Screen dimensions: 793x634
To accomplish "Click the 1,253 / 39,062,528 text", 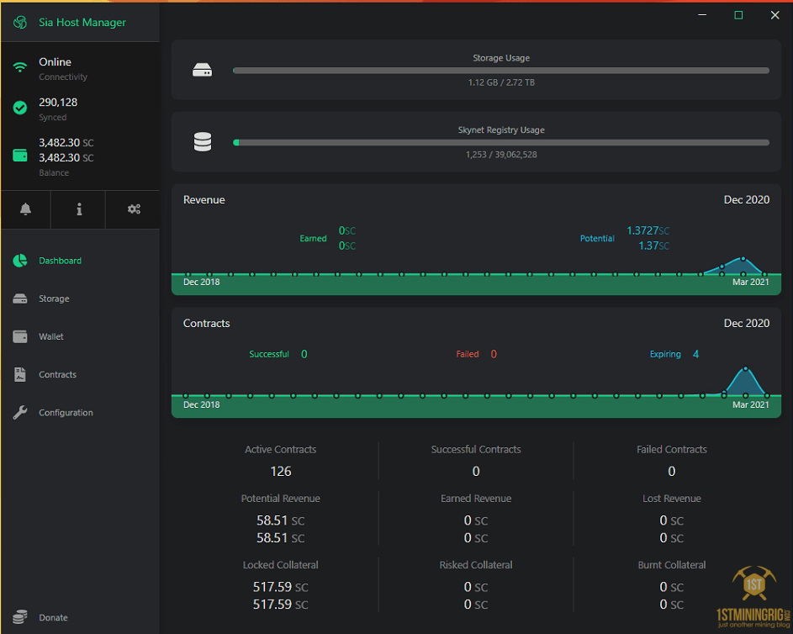I will [x=501, y=155].
